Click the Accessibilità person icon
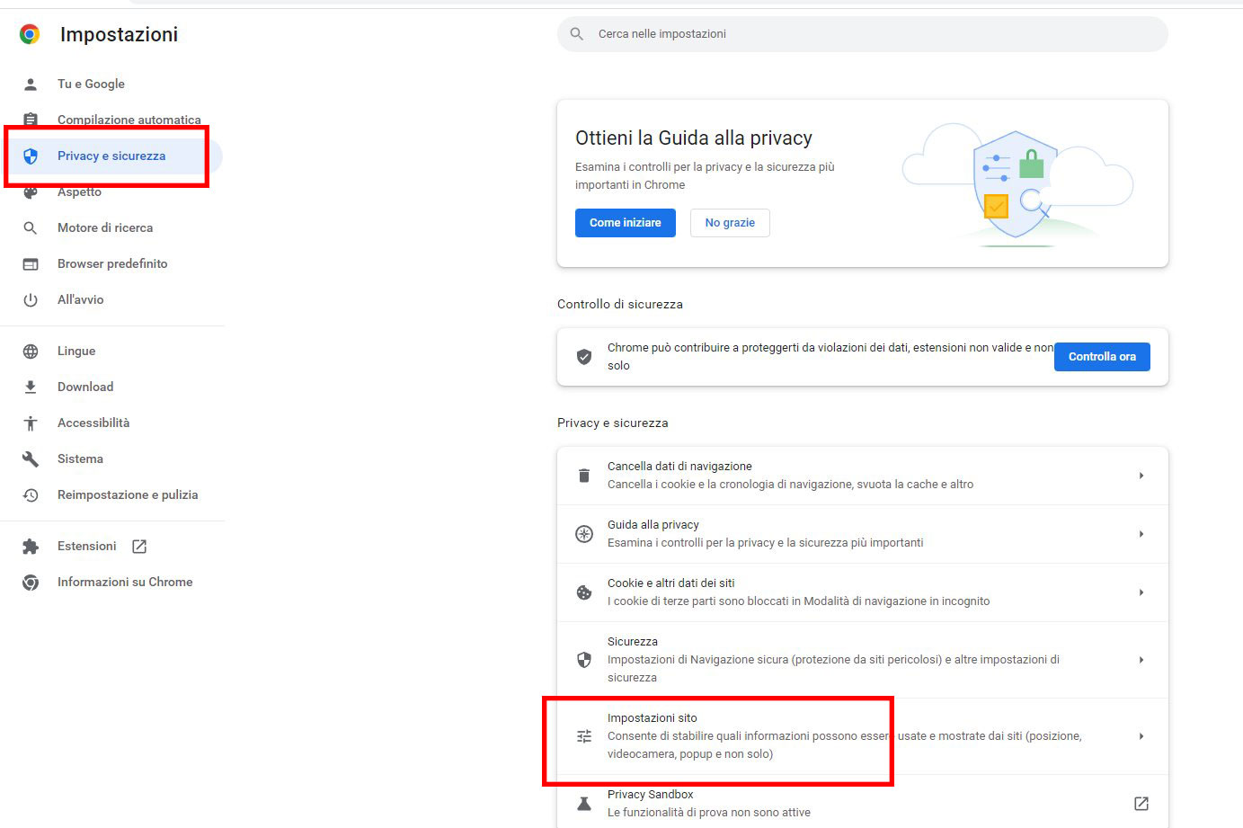The width and height of the screenshot is (1243, 828). (x=31, y=423)
